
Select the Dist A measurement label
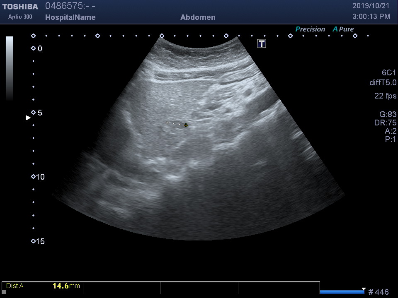[x=15, y=286]
